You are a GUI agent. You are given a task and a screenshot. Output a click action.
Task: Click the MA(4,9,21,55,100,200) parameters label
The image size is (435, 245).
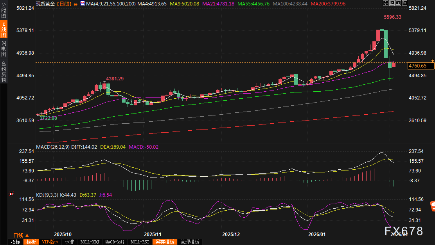click(x=111, y=4)
